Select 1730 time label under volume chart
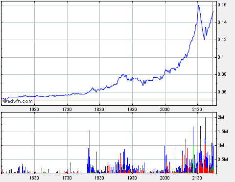The image size is (235, 182). 67,178
